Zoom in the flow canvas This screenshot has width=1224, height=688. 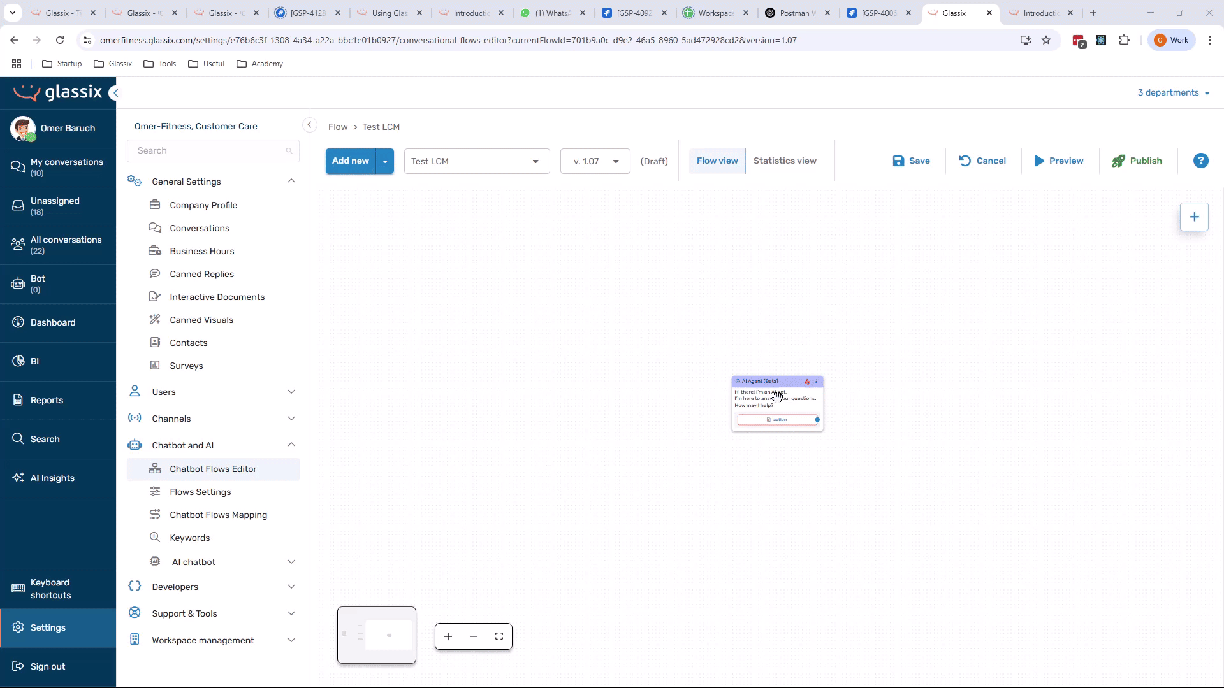point(448,636)
